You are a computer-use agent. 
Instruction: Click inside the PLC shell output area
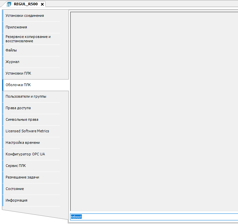point(154,111)
